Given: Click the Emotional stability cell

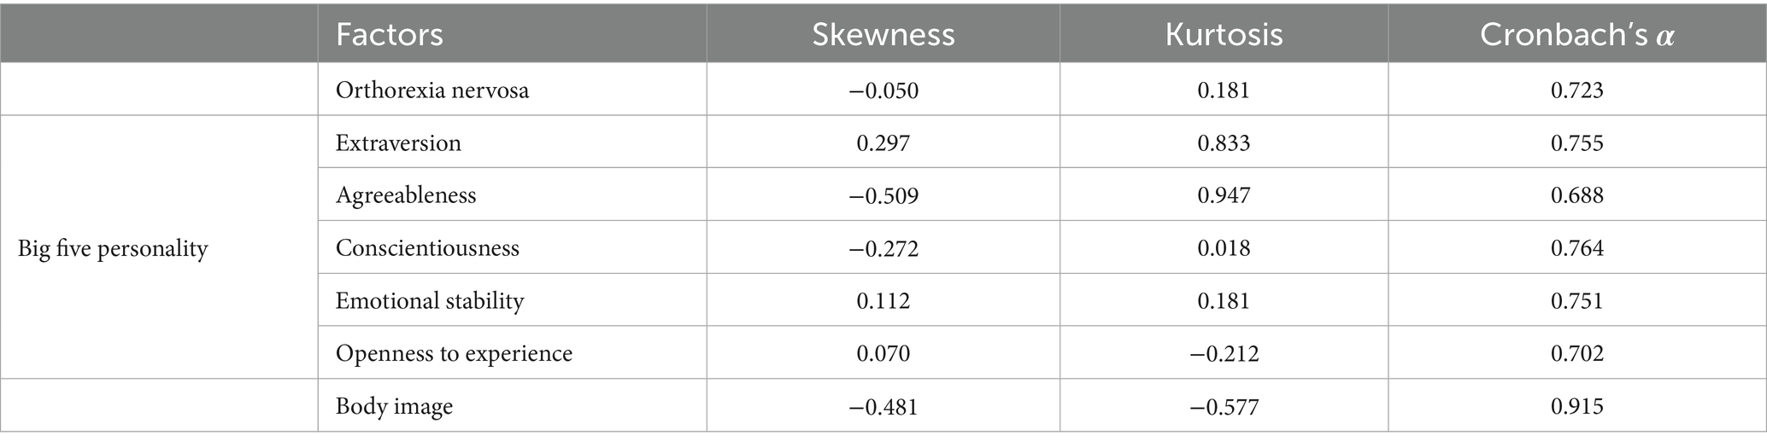Looking at the screenshot, I should pos(430,301).
